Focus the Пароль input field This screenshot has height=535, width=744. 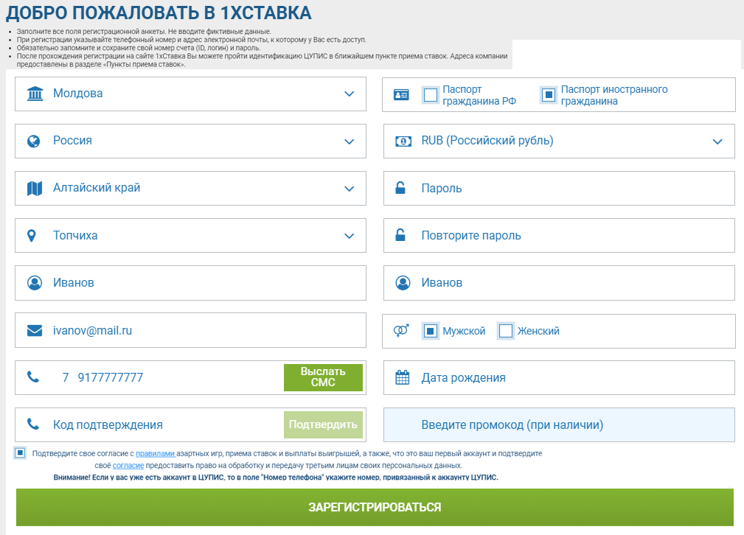568,189
